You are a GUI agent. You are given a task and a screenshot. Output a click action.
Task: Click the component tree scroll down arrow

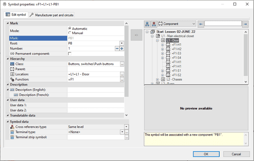(246, 82)
